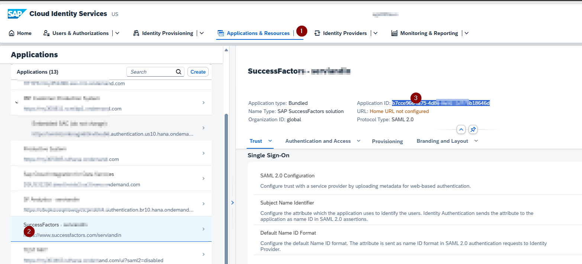Expand the Identity Provisioning dropdown arrow
Screen dimensions: 582x264
[202, 33]
